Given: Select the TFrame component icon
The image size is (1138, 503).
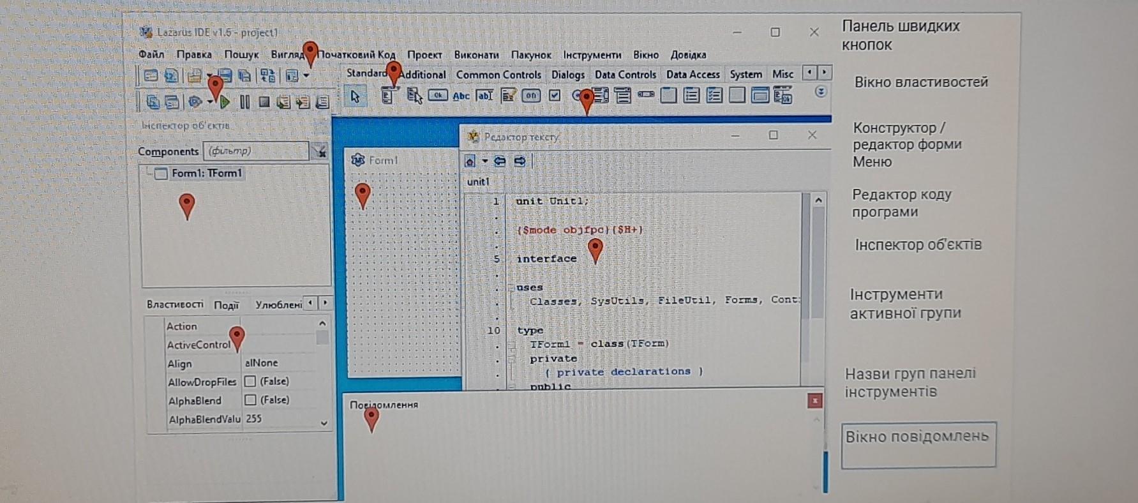Looking at the screenshot, I should 760,95.
